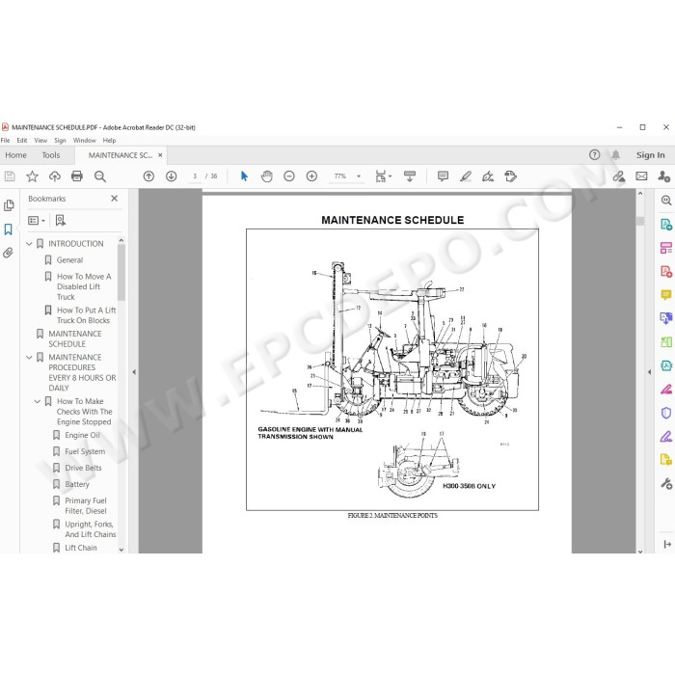
Task: Zoom out with the minus circle icon
Action: tap(289, 176)
